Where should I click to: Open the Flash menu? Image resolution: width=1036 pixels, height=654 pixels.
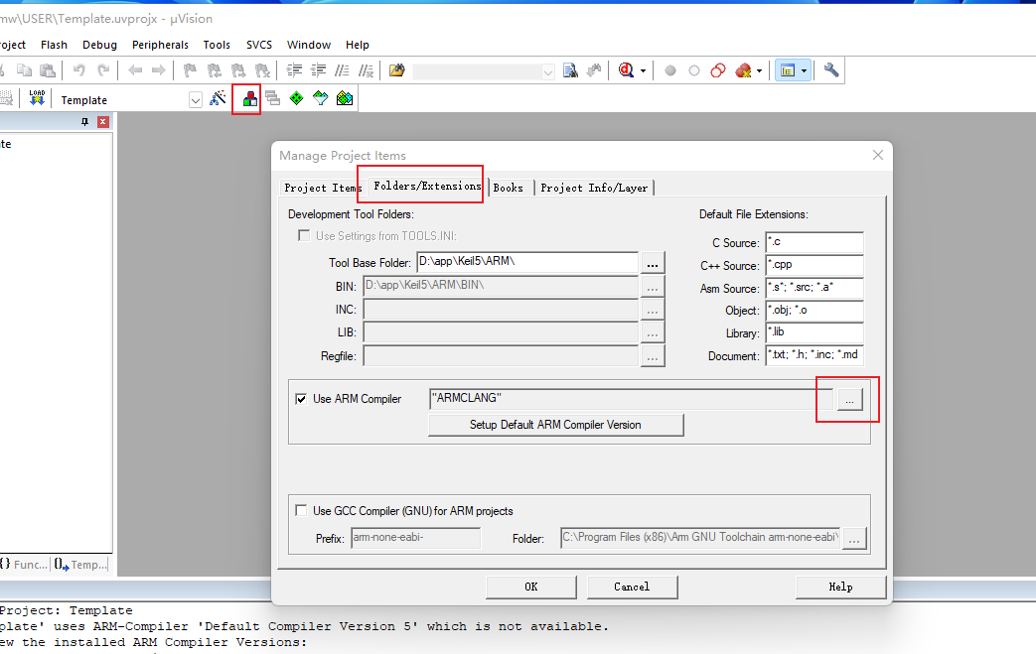(x=55, y=45)
